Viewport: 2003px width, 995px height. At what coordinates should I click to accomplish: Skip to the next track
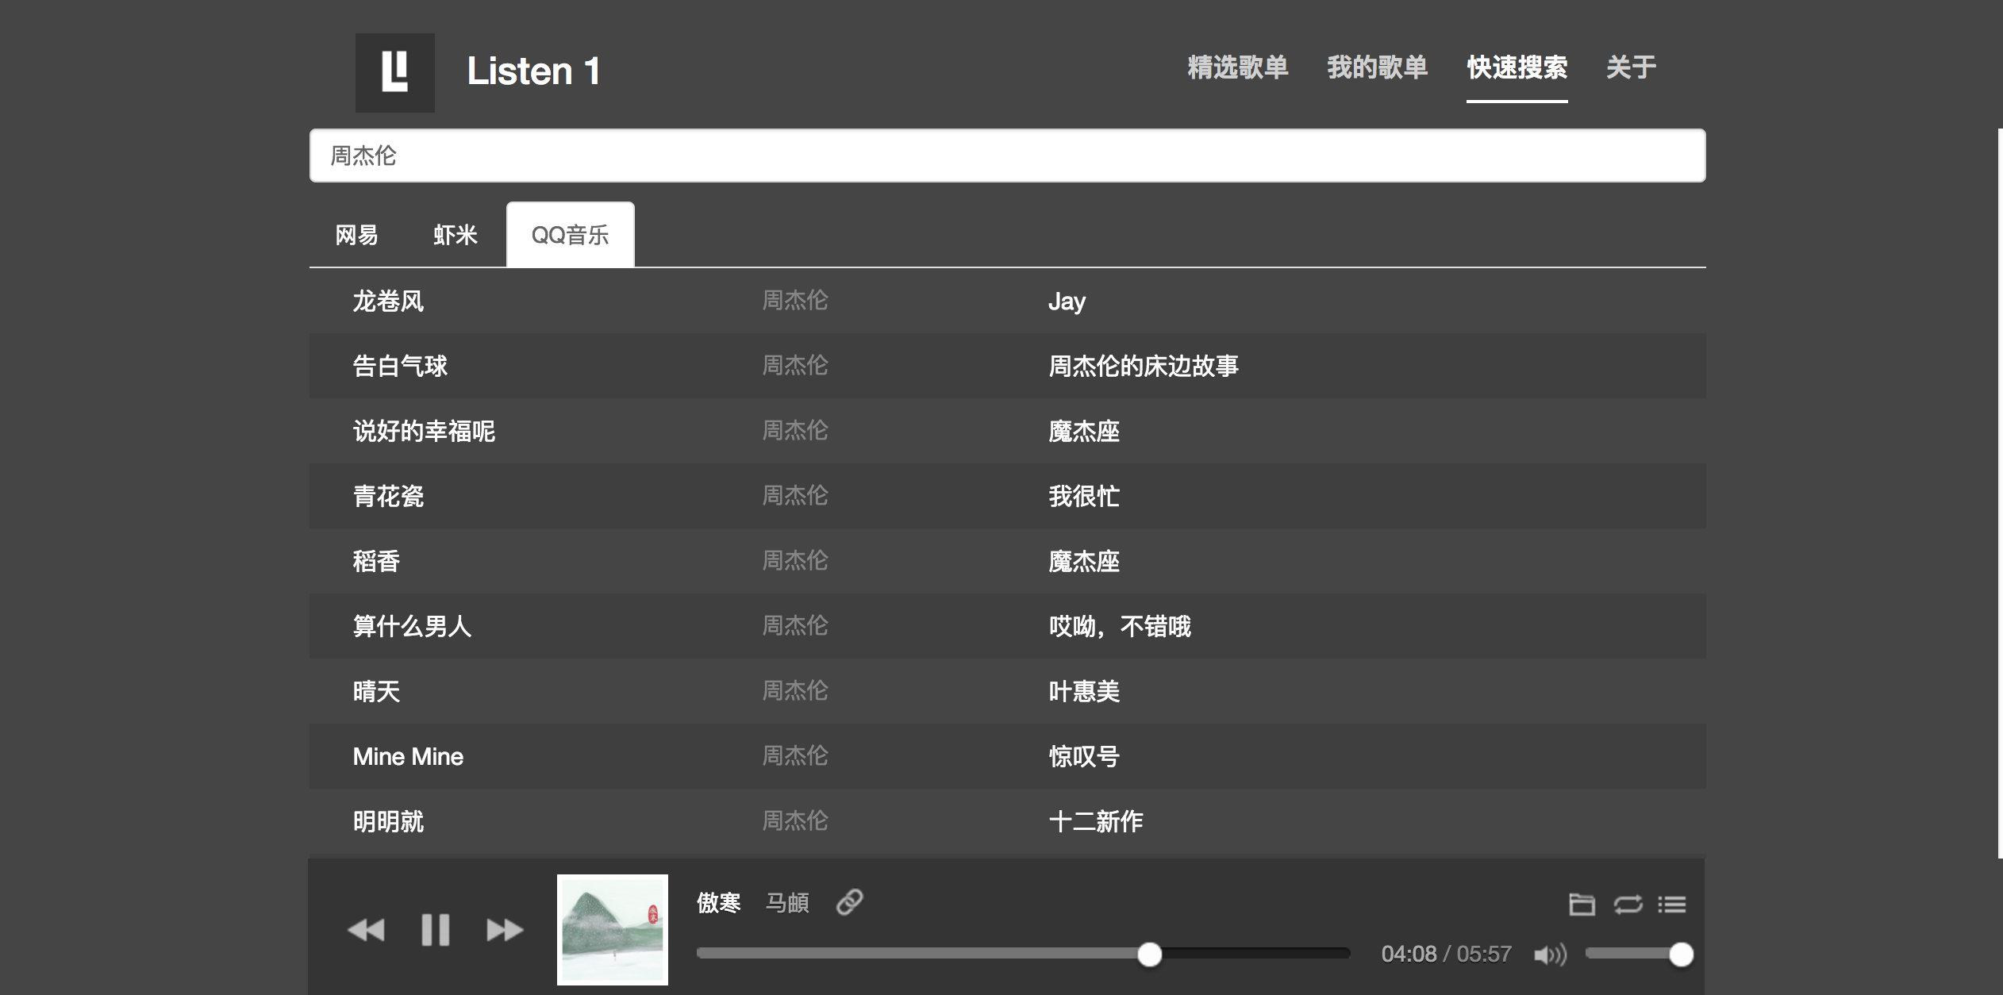click(506, 930)
